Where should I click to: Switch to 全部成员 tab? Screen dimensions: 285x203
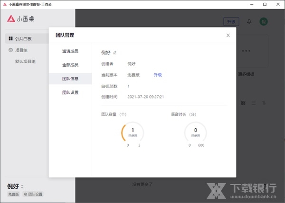70,65
